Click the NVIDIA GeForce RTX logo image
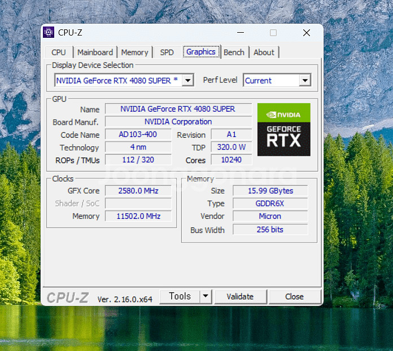Screen dimensions: 393x351 tap(283, 129)
